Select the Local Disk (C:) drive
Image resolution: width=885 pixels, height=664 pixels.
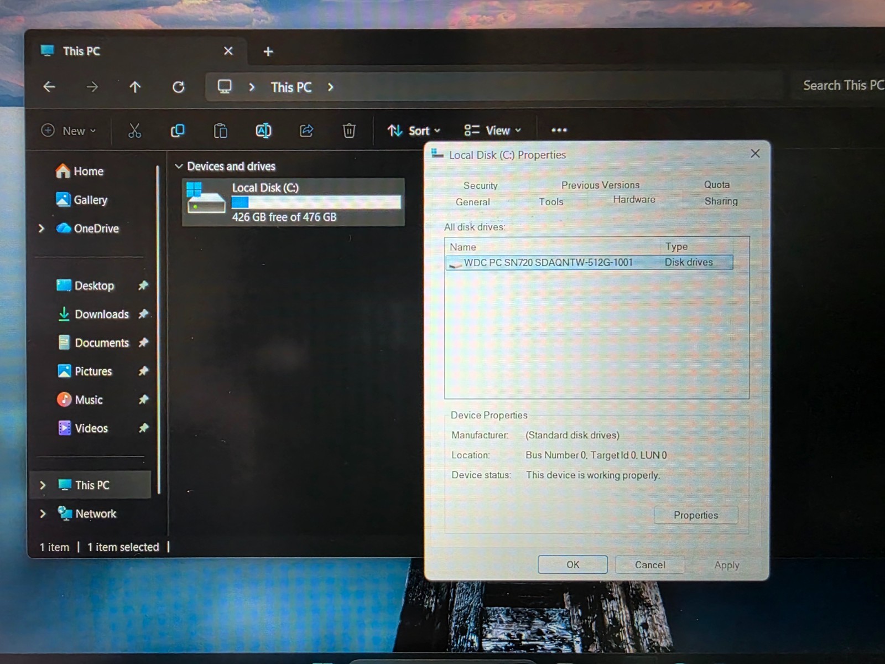[x=293, y=202]
